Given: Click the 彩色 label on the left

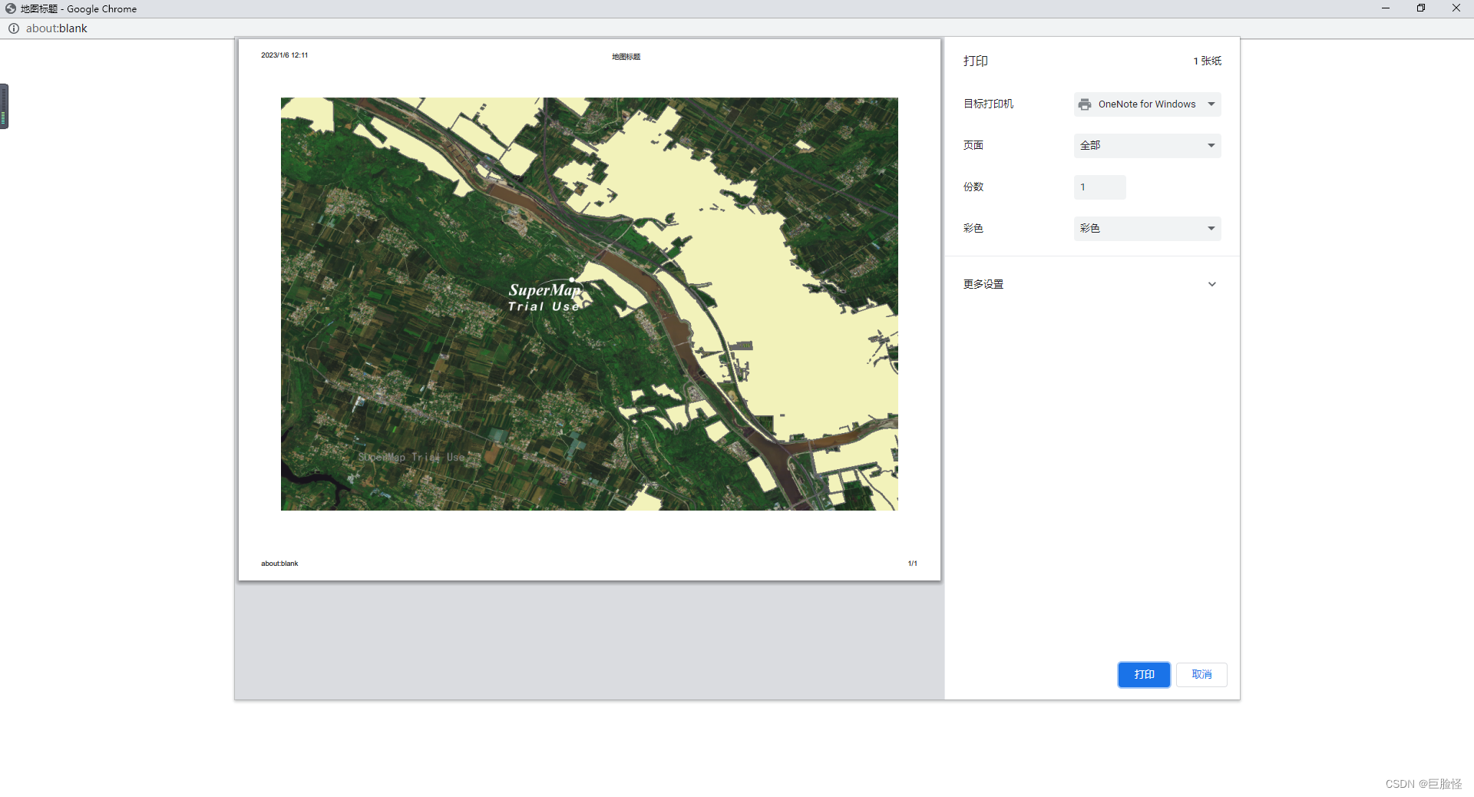Looking at the screenshot, I should click(x=973, y=229).
